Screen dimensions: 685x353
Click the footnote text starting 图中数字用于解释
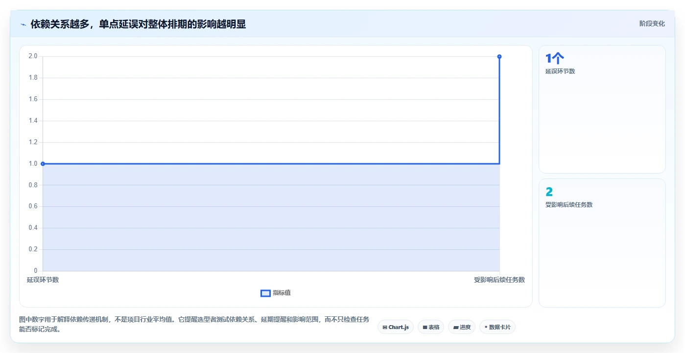[x=194, y=324]
